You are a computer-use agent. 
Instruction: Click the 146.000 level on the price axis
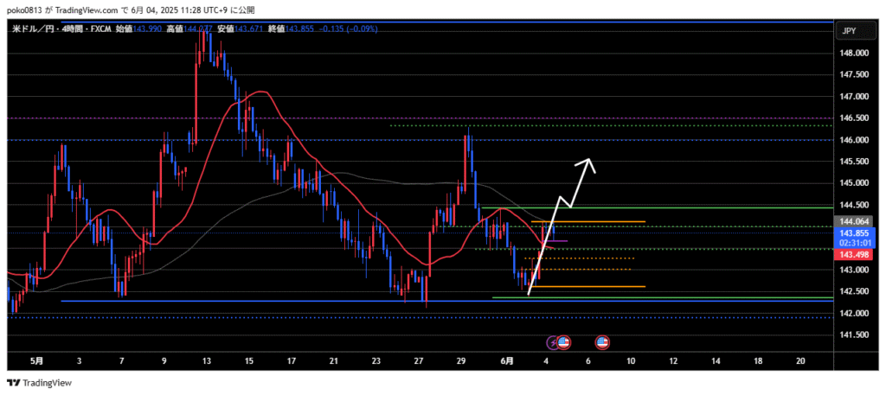853,140
